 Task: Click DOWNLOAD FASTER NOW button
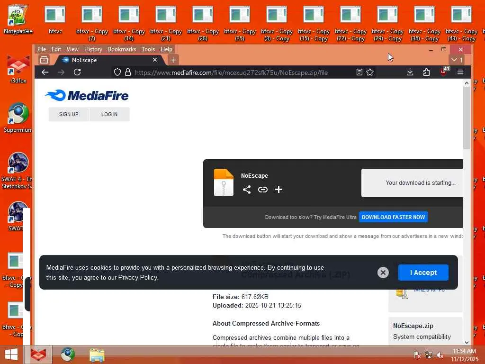pos(393,217)
